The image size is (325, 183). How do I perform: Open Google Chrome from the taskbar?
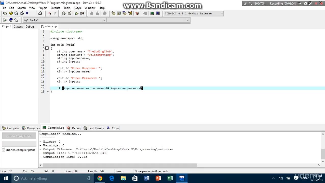(100, 178)
